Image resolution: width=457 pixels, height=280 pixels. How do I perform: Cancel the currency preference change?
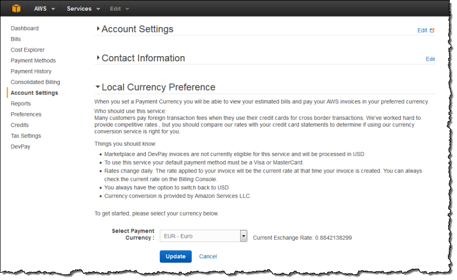click(x=208, y=256)
